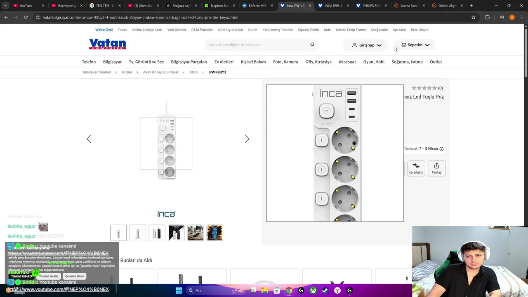Viewport: 528px width, 297px height.
Task: Open Xbox app from taskbar
Action: 313,290
